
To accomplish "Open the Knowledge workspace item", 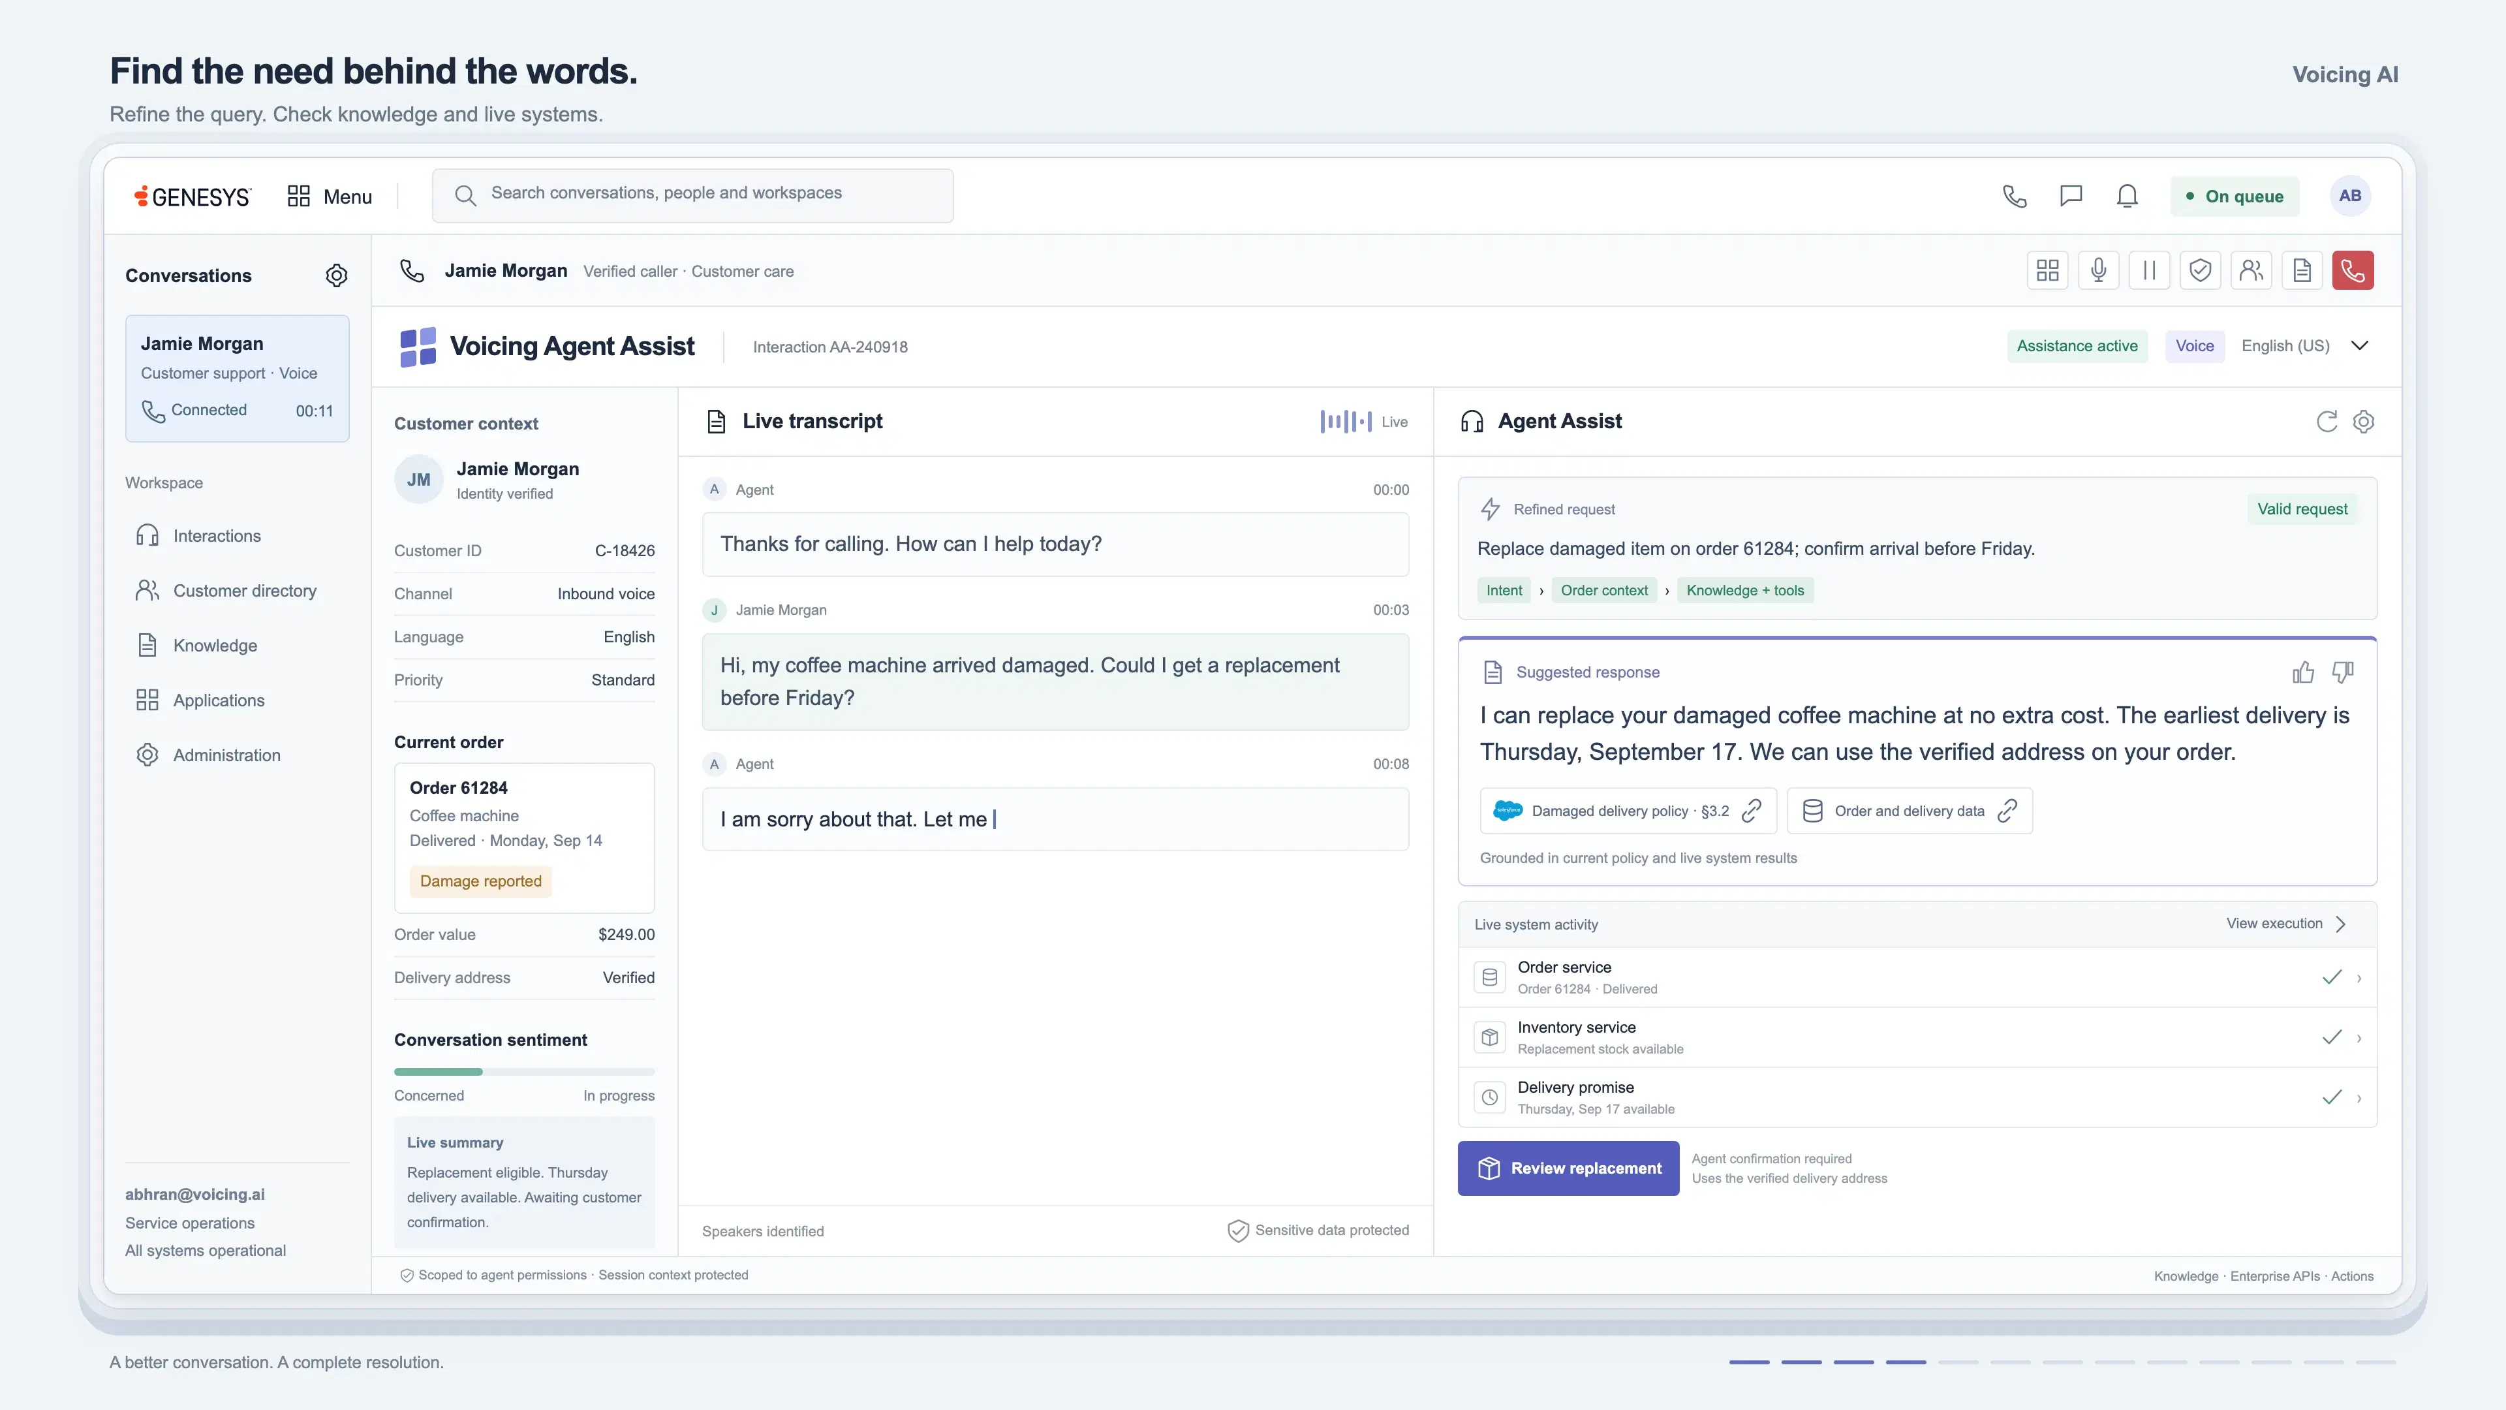I will pyautogui.click(x=196, y=645).
